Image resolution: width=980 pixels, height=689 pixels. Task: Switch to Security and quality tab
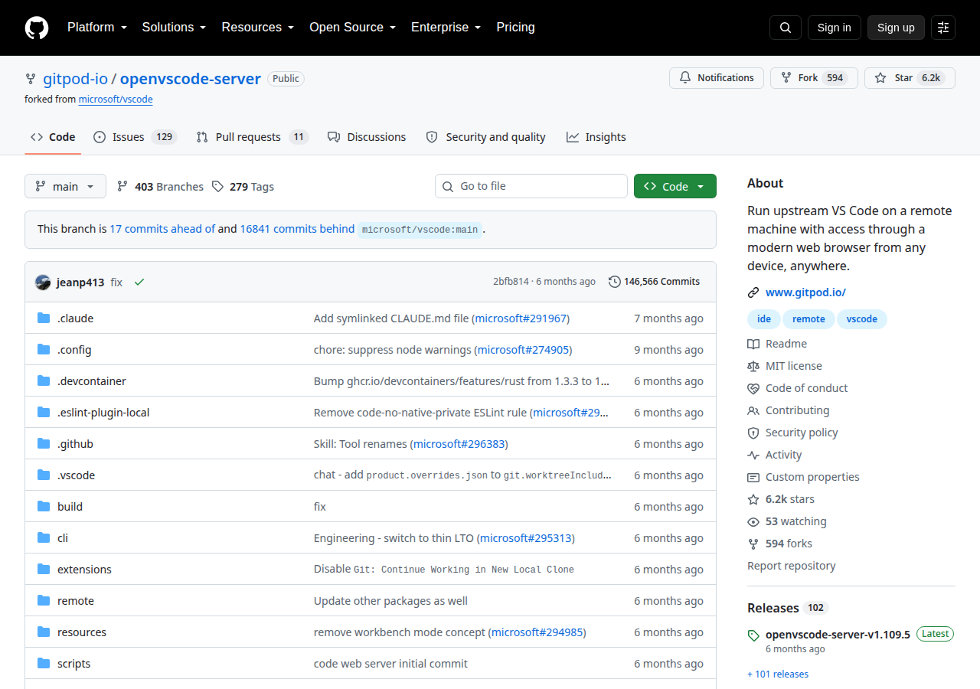[x=486, y=137]
